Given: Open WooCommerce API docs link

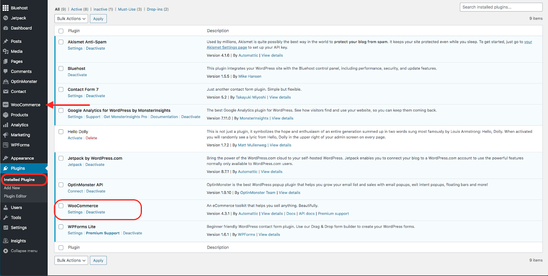Looking at the screenshot, I should click(307, 214).
